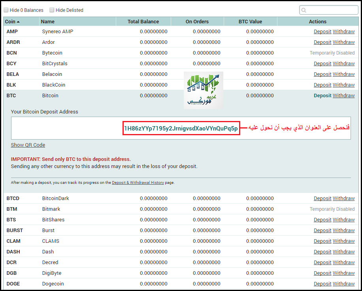Open Deposit for CLAM
362x291 pixels.
322,241
